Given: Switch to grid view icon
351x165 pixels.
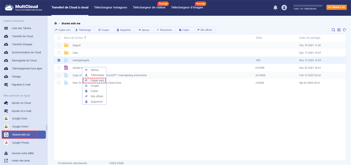Looking at the screenshot, I should pos(339,30).
